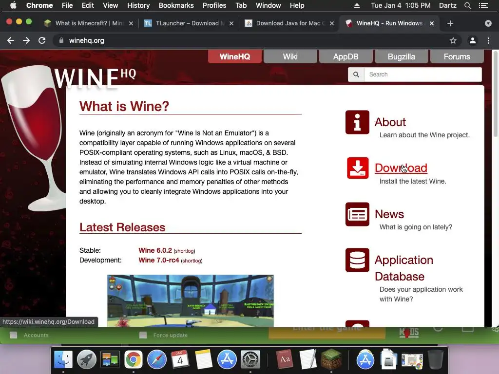This screenshot has width=499, height=374.
Task: Go forward with the browser forward arrow
Action: [x=26, y=40]
